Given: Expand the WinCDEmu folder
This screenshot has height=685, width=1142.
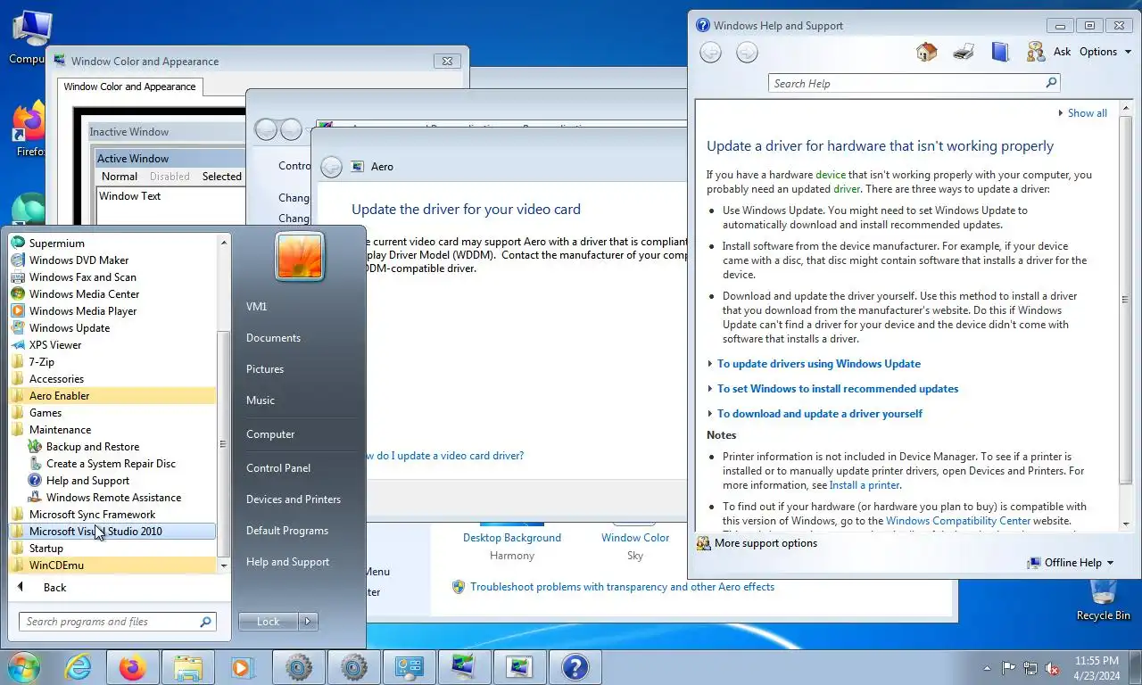Looking at the screenshot, I should 112,565.
